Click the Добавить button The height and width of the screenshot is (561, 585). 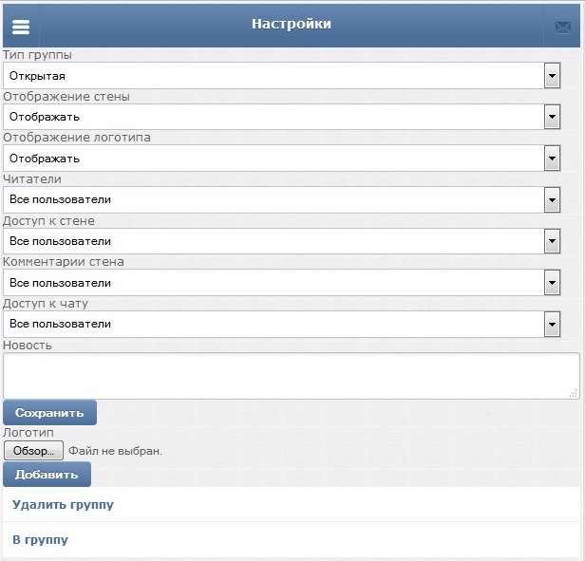47,474
